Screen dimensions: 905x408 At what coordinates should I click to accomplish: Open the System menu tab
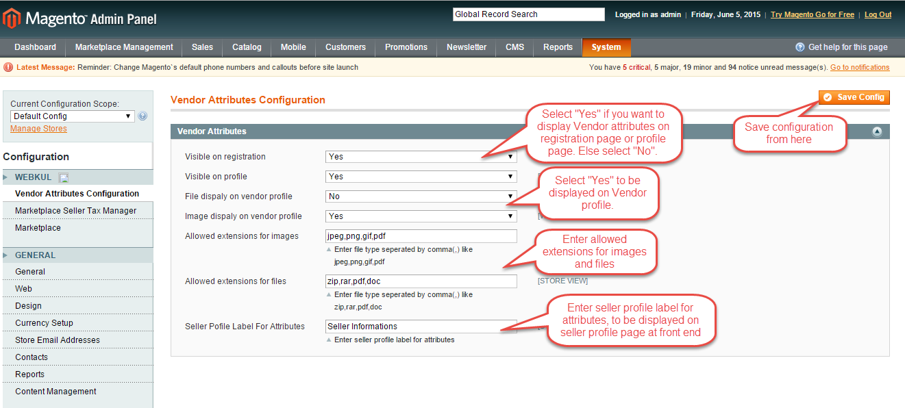click(x=606, y=47)
